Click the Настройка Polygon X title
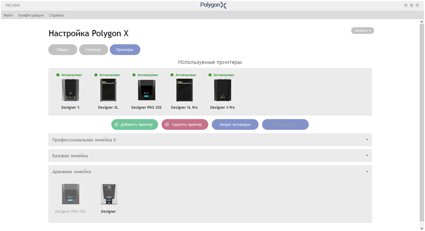This screenshot has height=231, width=425. click(x=88, y=33)
